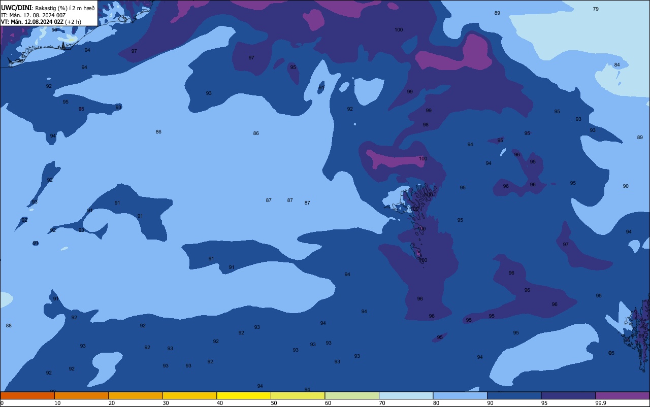Viewport: 650px width, 407px height.
Task: Pick the light green 60–70 legend swatch
Action: 352,395
